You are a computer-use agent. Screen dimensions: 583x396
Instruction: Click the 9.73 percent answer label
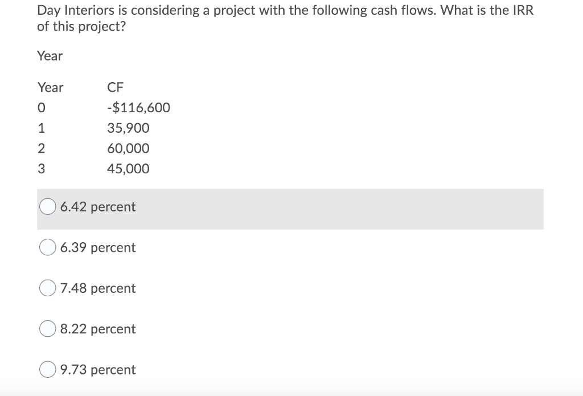tap(97, 369)
